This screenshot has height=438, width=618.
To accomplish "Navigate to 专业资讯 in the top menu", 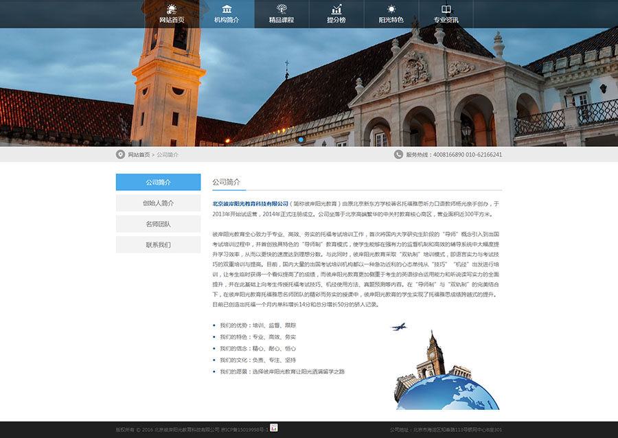I will [x=446, y=20].
